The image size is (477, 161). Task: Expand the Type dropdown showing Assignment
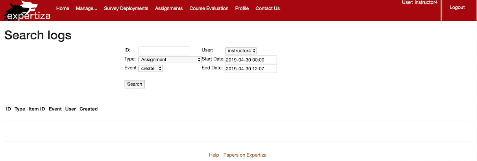(170, 60)
